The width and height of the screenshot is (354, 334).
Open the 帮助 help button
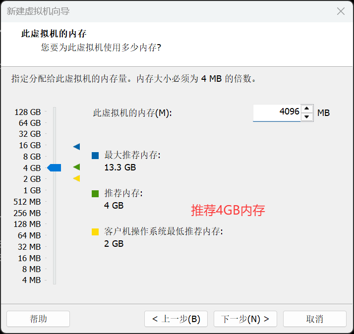point(38,319)
